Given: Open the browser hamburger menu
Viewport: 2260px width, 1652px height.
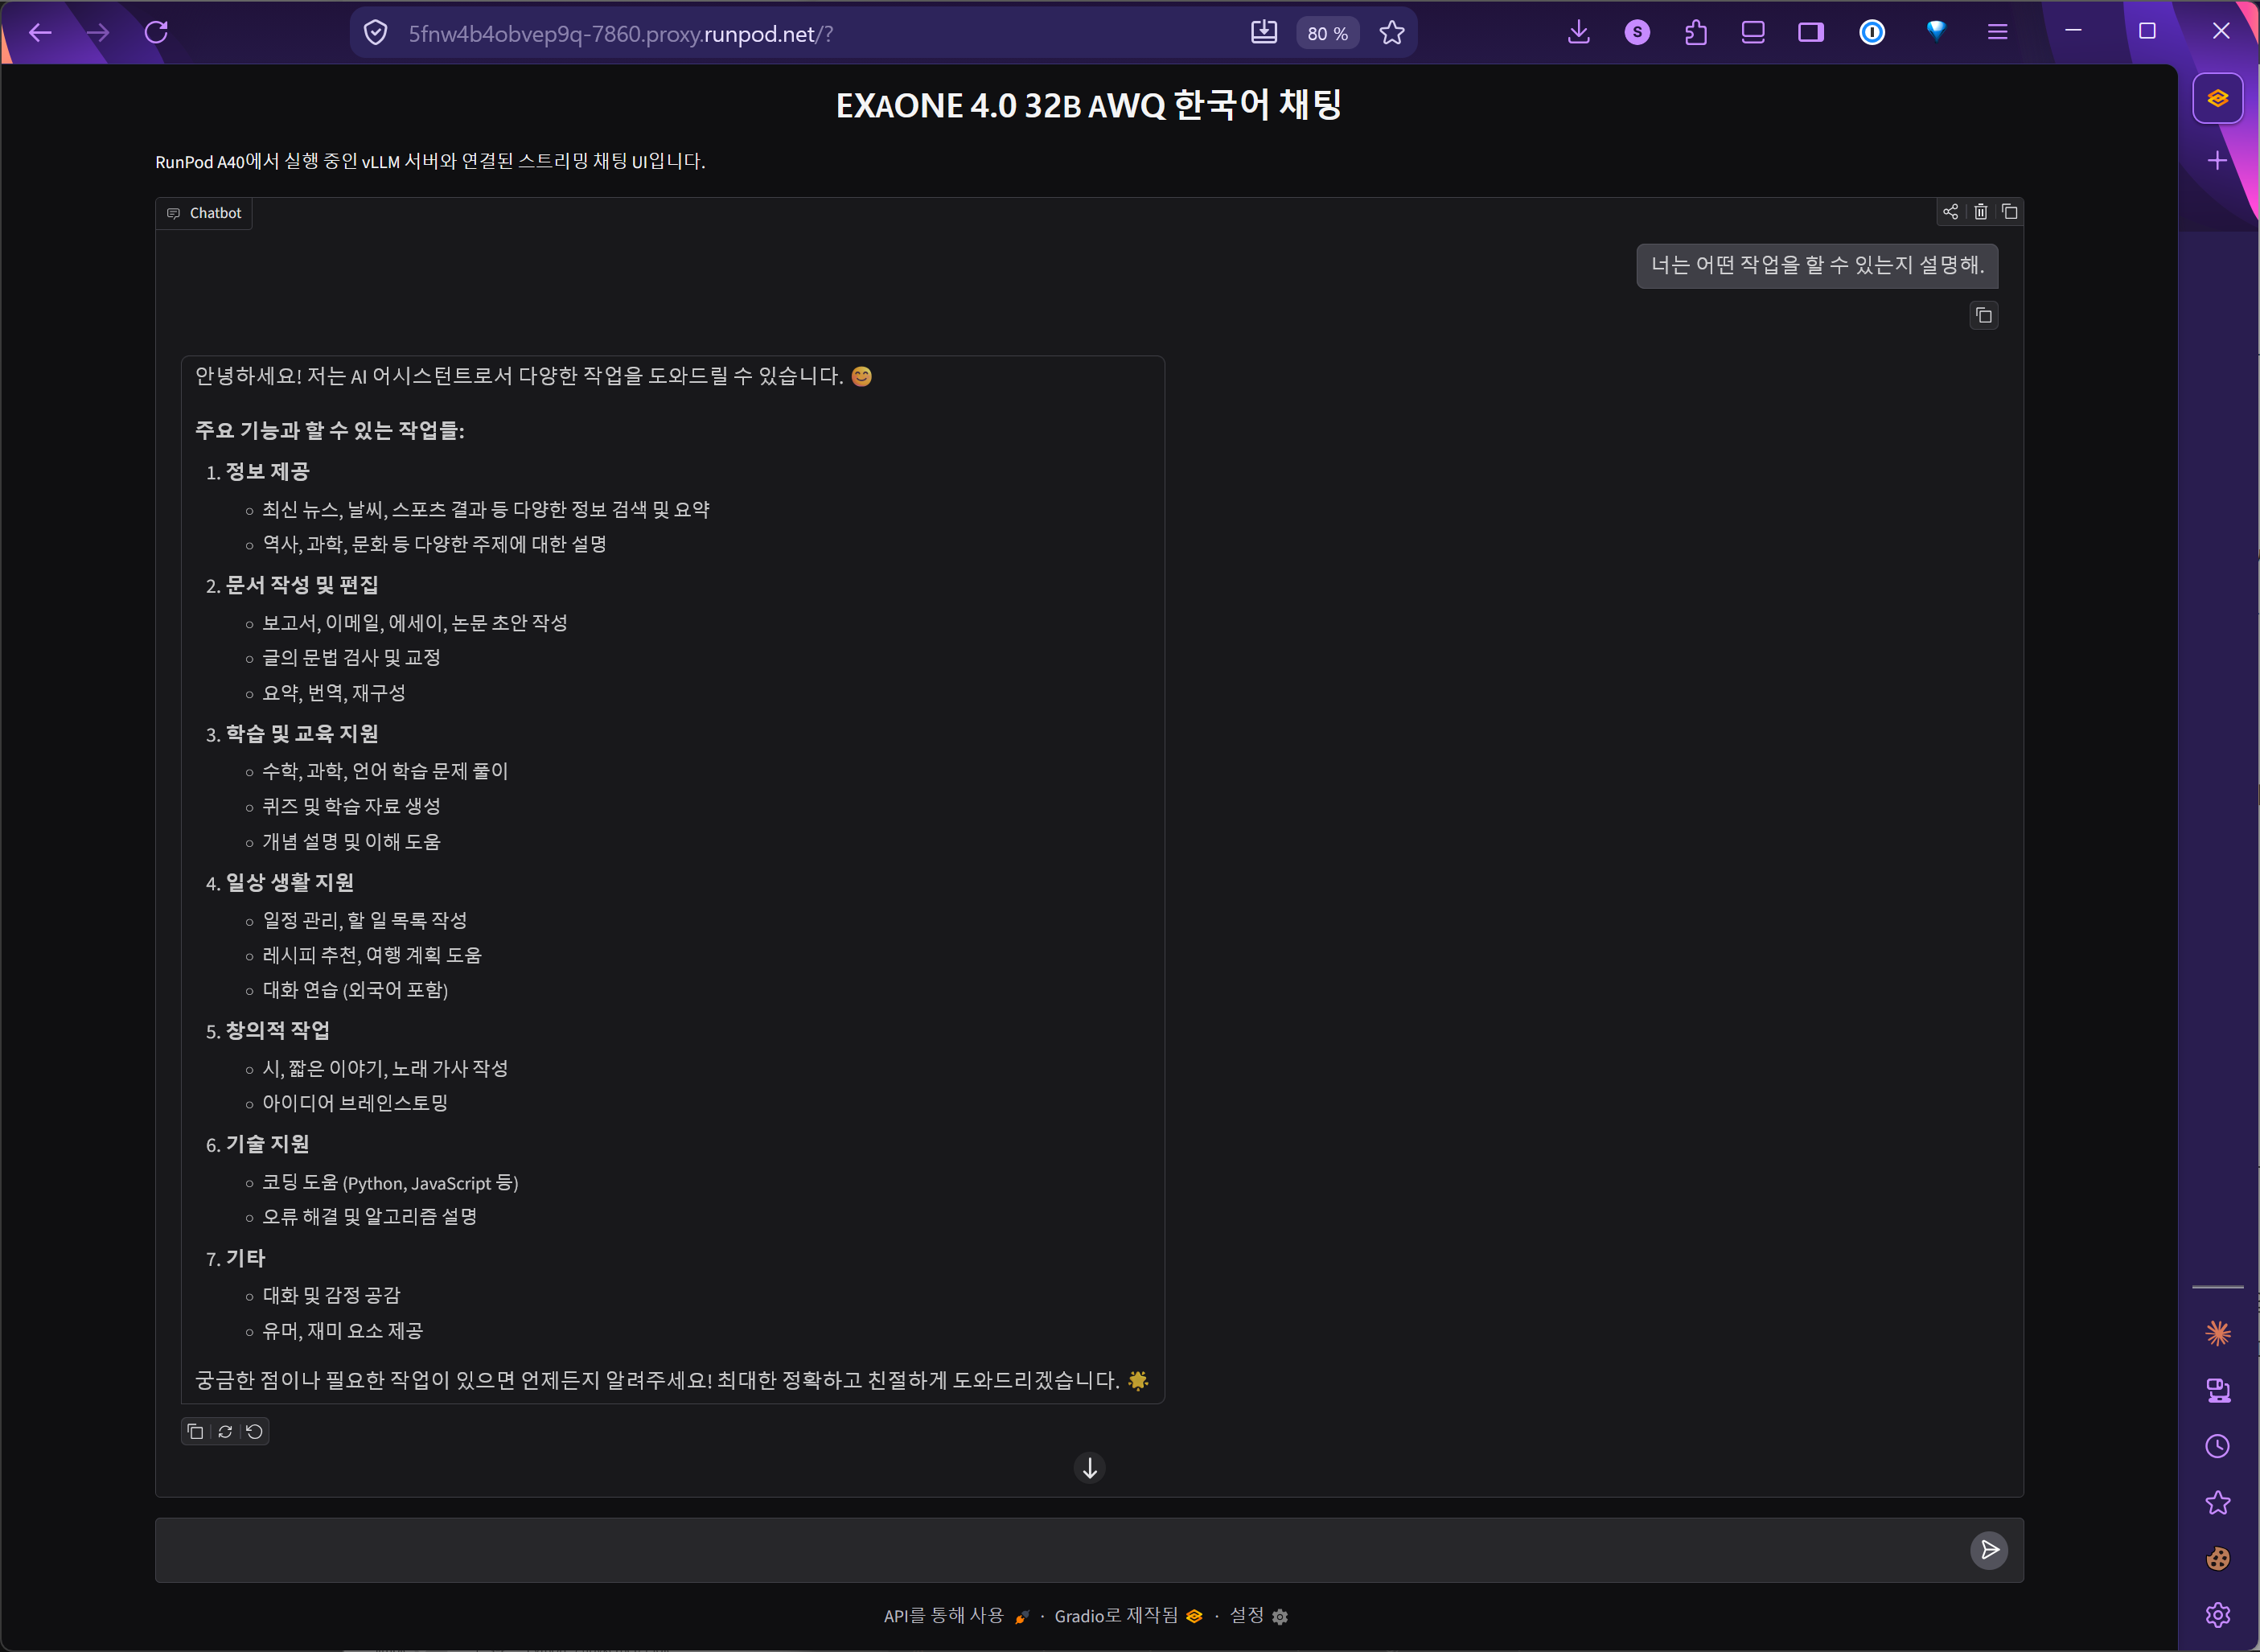Looking at the screenshot, I should click(1998, 33).
